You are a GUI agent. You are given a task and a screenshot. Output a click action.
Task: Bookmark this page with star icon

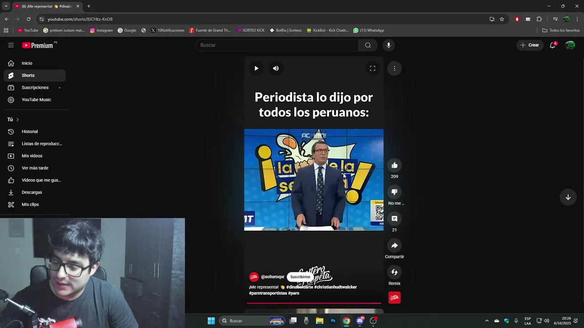click(502, 19)
